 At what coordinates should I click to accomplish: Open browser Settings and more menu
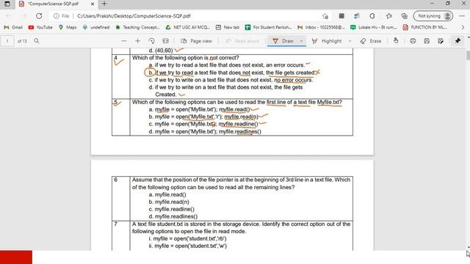point(462,16)
